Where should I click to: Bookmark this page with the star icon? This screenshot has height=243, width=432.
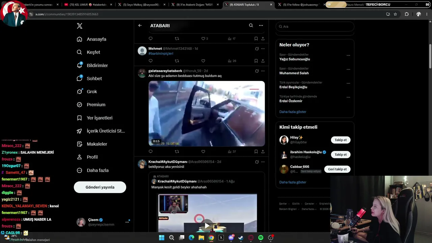coord(395,14)
